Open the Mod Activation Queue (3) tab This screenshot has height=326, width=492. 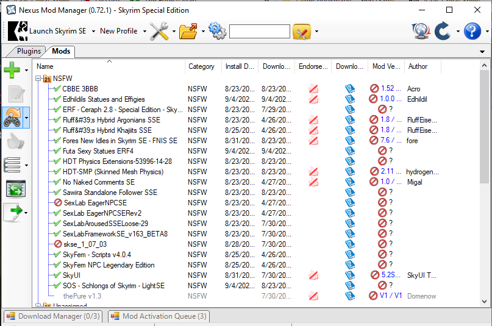[160, 316]
